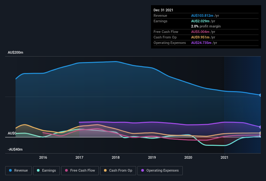Click the 2021 x-axis label

pyautogui.click(x=225, y=157)
